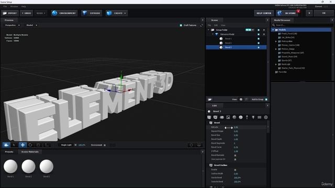Activate the Scale tool below the preview
Screen dimensions: 335x188
coord(38,145)
